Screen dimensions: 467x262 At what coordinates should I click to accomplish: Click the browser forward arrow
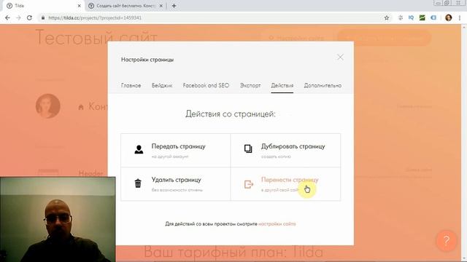18,17
